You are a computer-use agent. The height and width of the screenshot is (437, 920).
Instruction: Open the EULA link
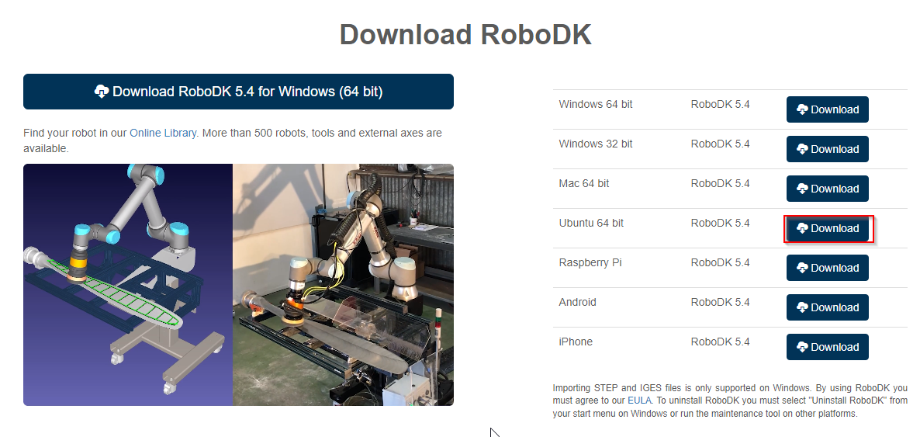639,401
